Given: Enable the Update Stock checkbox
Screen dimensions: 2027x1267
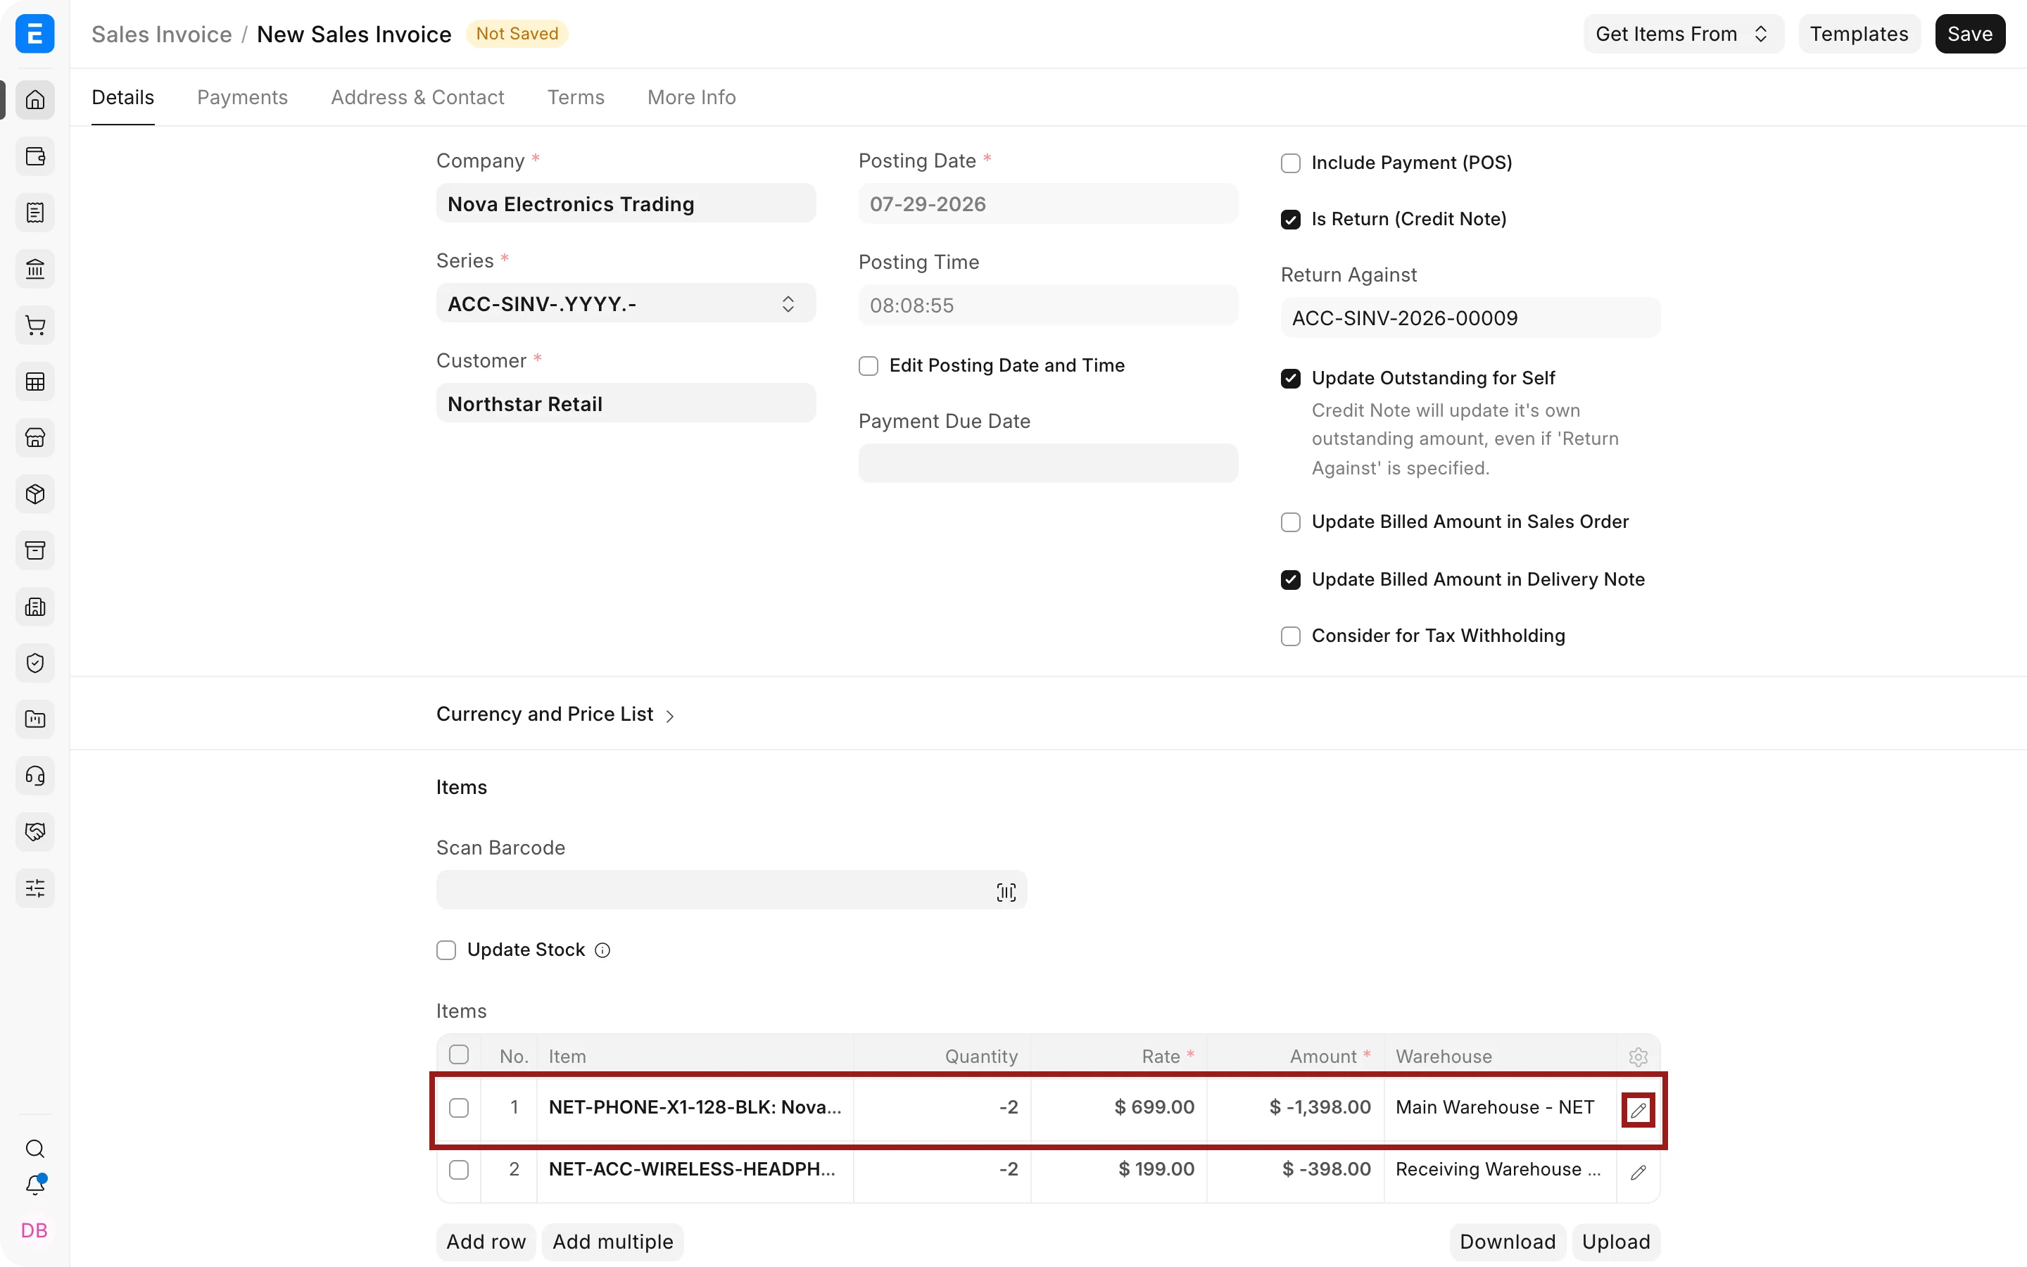Looking at the screenshot, I should coord(446,950).
